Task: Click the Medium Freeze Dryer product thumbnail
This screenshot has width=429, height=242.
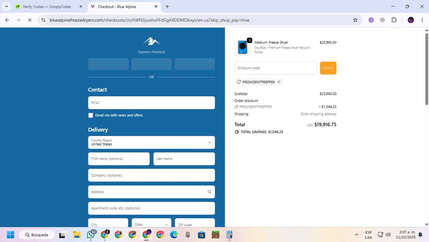Action: [x=243, y=47]
